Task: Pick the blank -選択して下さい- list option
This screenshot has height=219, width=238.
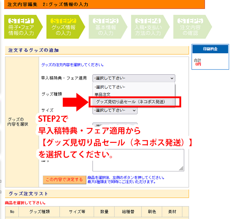Action: [110, 87]
